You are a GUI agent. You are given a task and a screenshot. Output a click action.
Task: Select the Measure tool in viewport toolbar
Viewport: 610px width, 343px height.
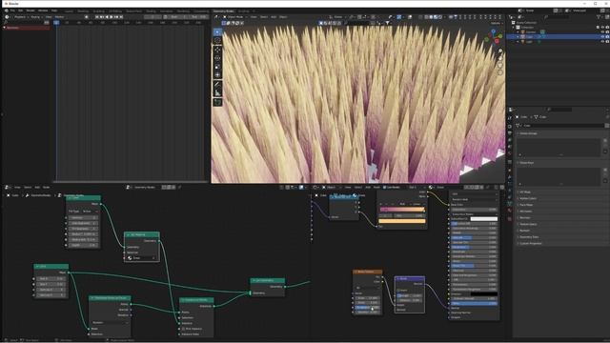(x=217, y=92)
